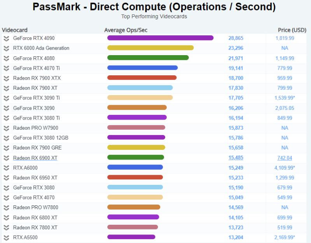Viewport: 311px width, 243px height.
Task: Click the RTX A5500 purple score bar
Action: (131, 237)
